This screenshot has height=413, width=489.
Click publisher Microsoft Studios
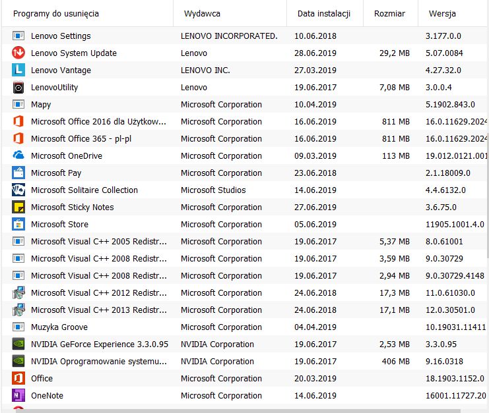[213, 190]
